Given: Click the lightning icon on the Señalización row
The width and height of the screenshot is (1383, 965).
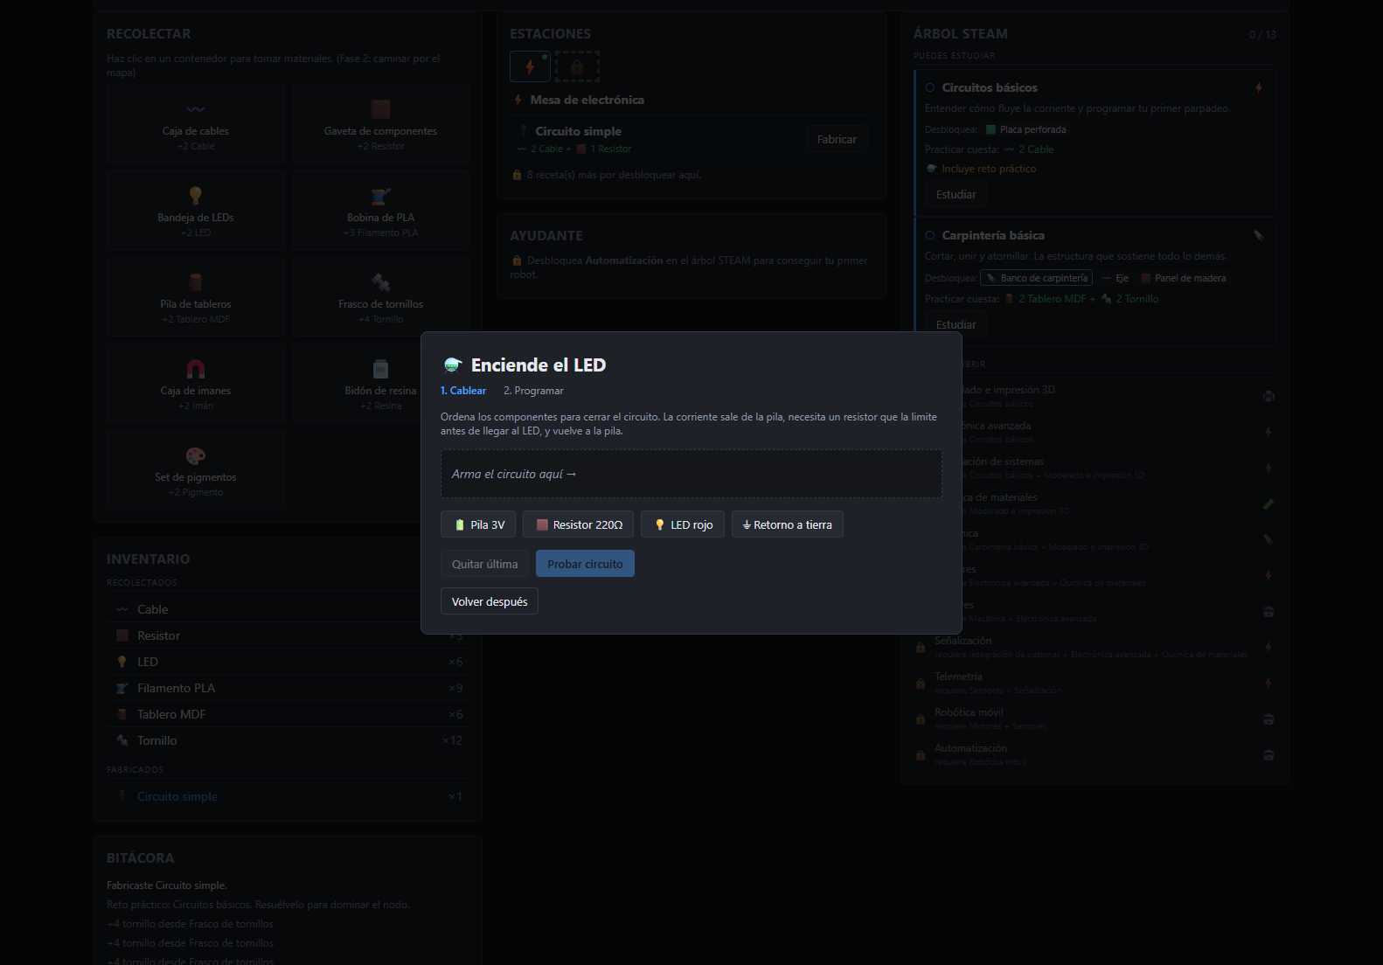Looking at the screenshot, I should pyautogui.click(x=1268, y=647).
